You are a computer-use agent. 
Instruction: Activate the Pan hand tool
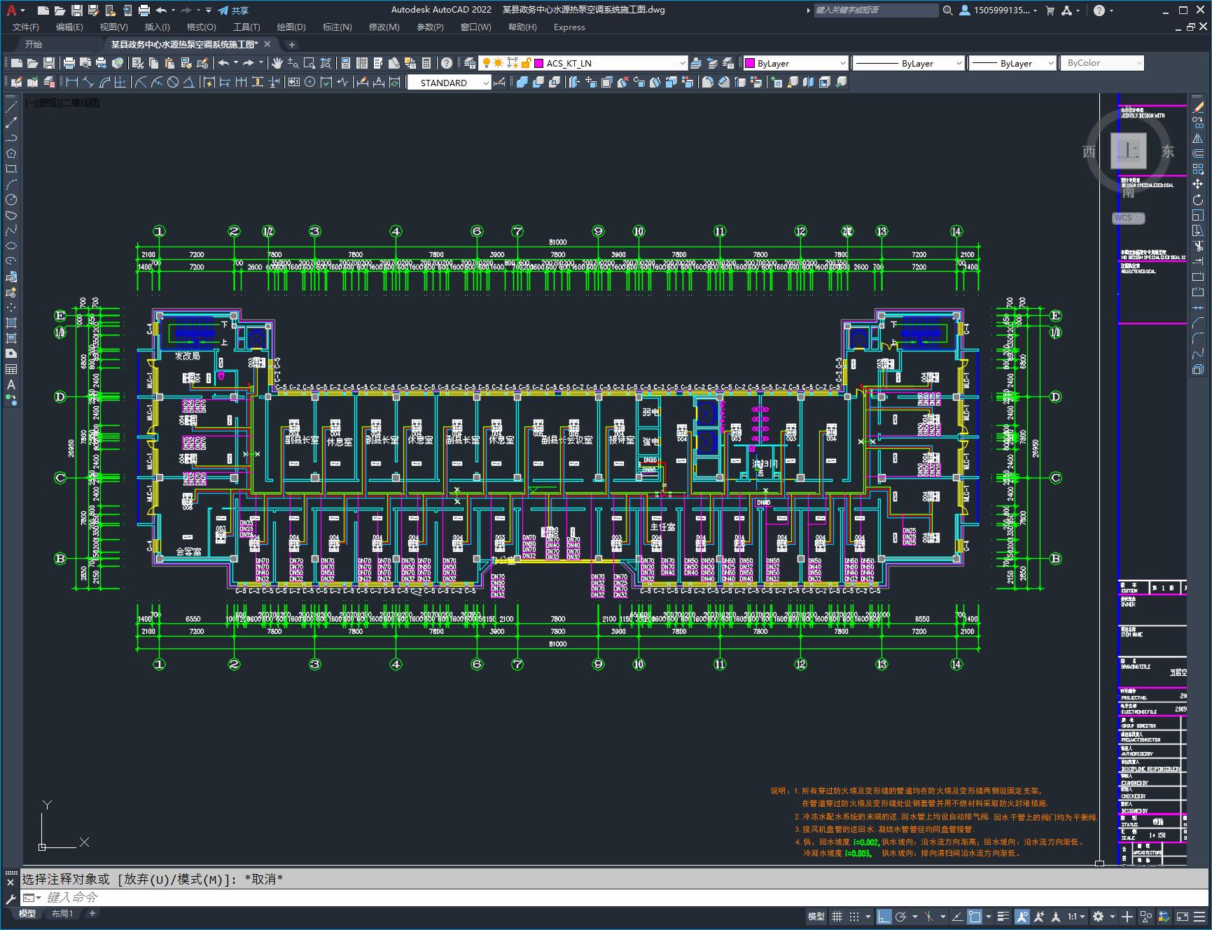(x=277, y=63)
